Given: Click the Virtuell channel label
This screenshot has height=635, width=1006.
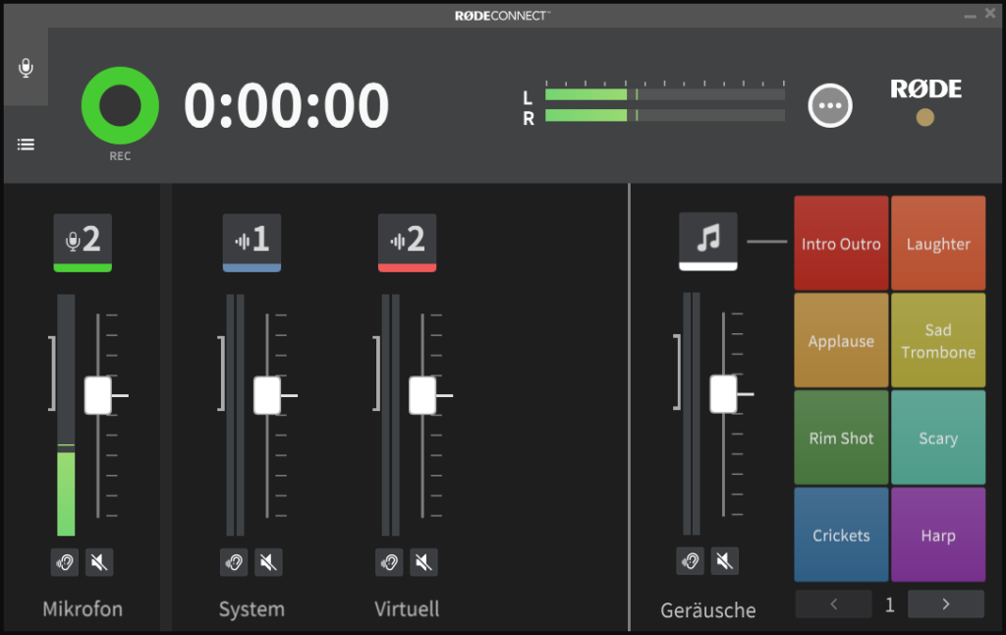Looking at the screenshot, I should click(x=408, y=608).
